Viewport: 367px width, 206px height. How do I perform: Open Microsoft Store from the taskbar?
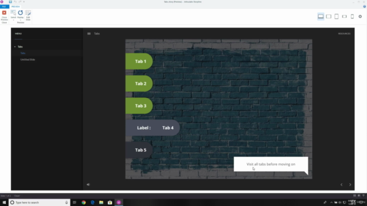[x=110, y=203]
